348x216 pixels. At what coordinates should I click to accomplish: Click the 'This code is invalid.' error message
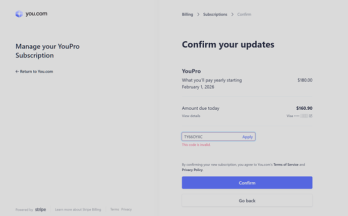(196, 145)
